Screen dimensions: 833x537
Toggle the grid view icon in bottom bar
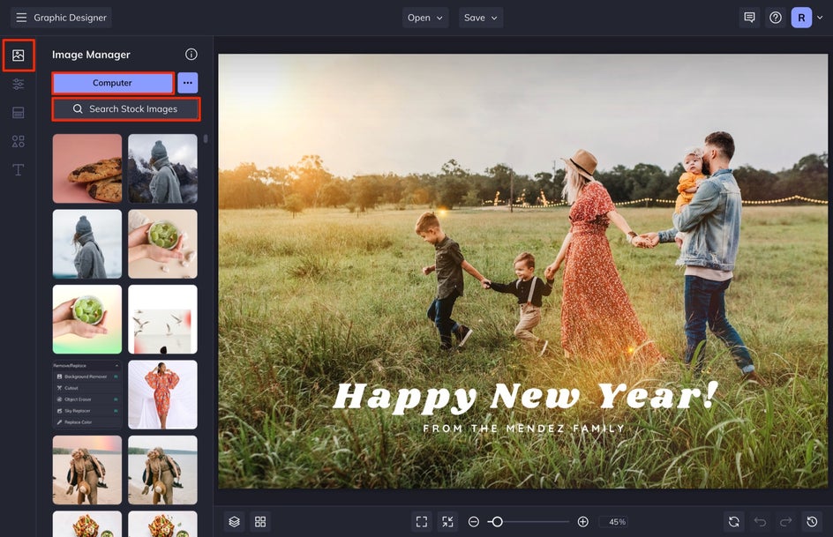click(x=260, y=522)
